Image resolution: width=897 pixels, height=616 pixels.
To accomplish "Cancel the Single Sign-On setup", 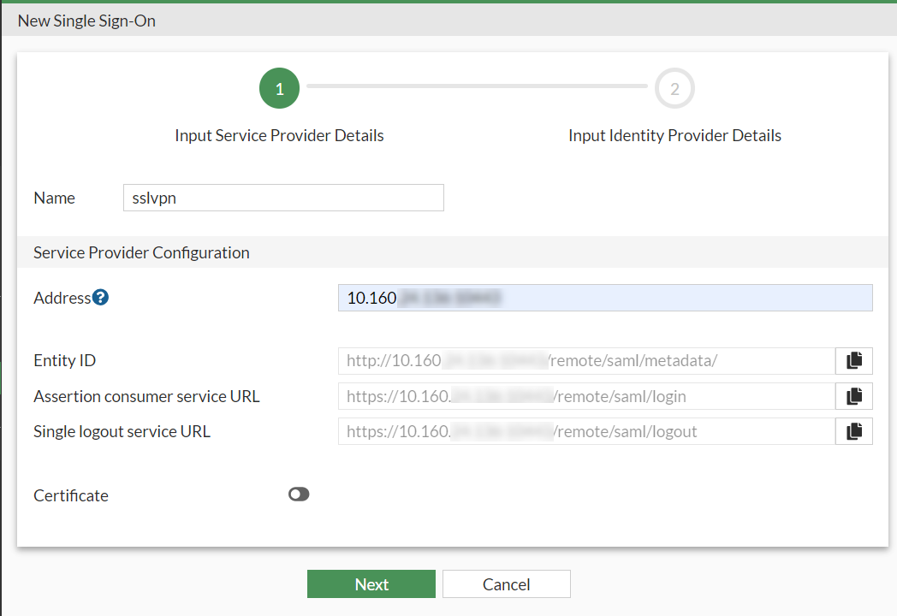I will [506, 584].
